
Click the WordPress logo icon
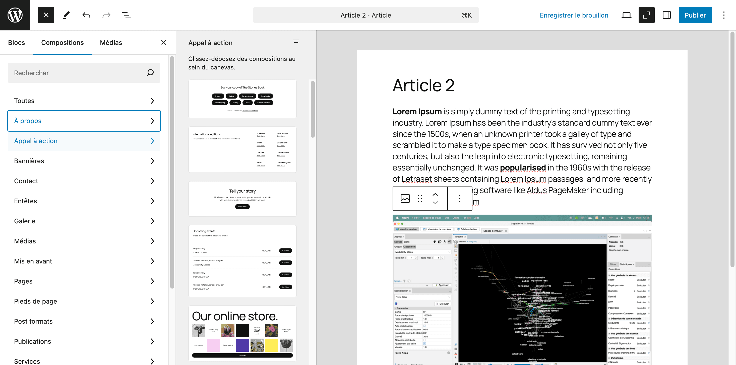(15, 15)
